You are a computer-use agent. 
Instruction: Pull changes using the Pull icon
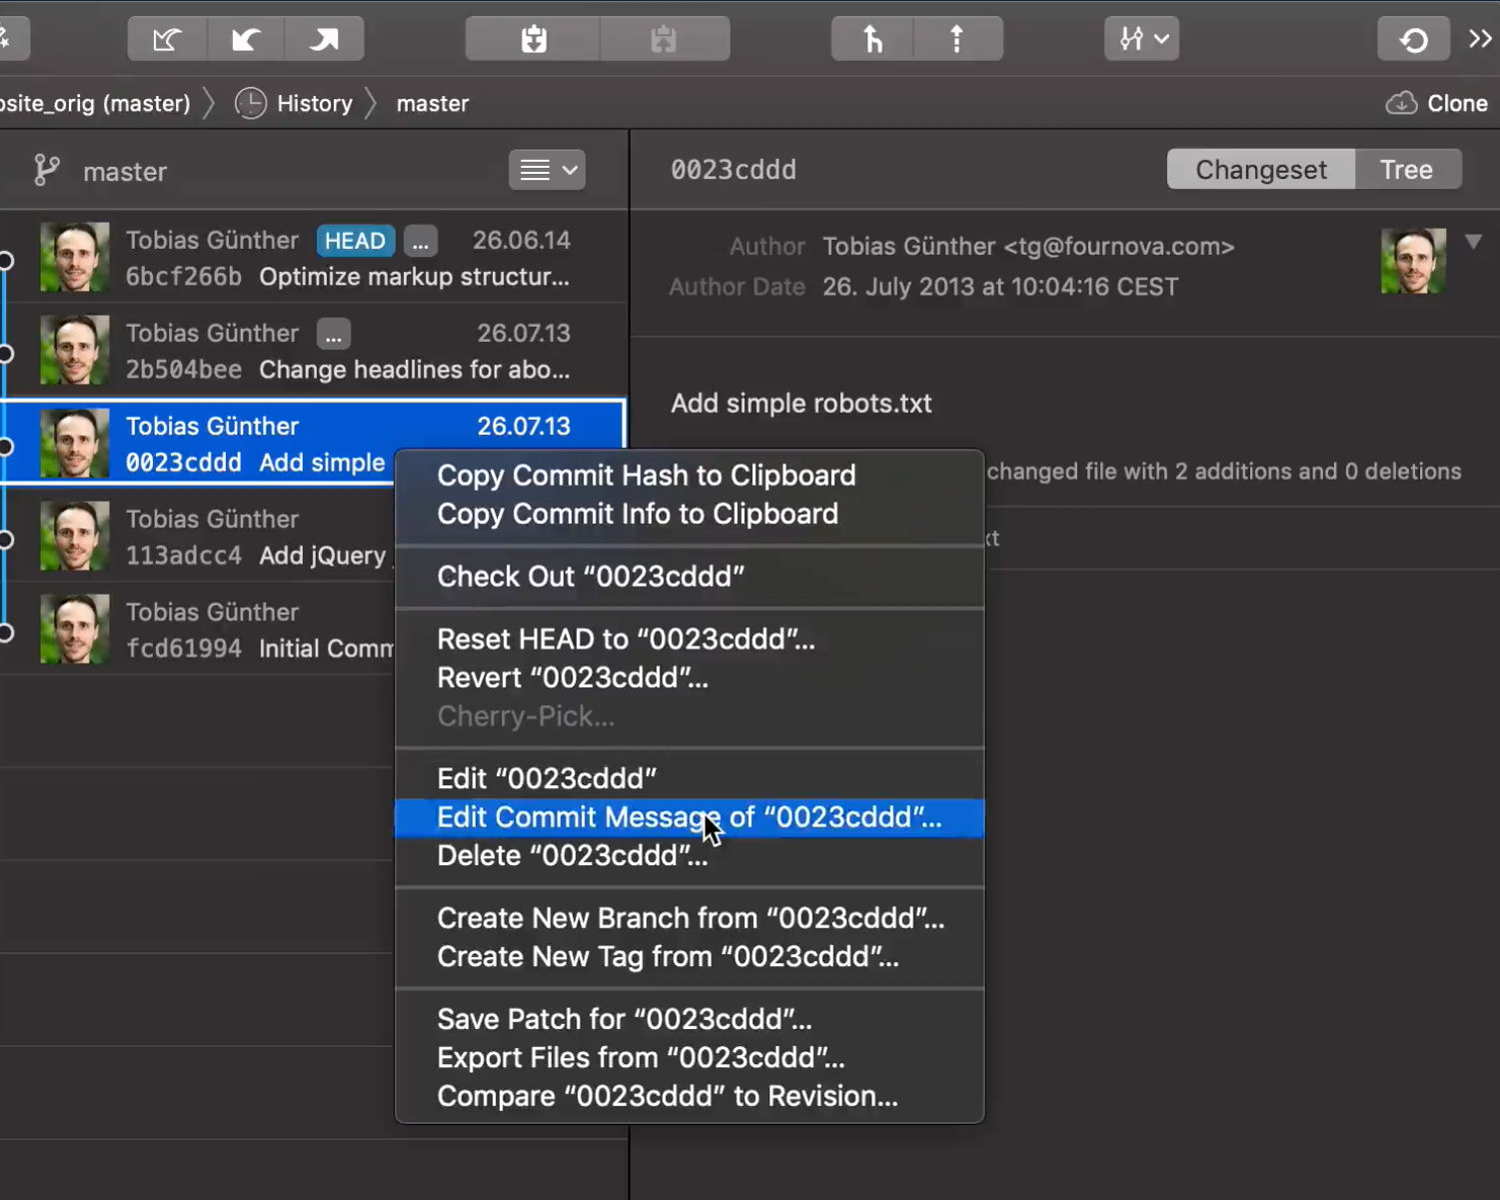click(x=246, y=39)
